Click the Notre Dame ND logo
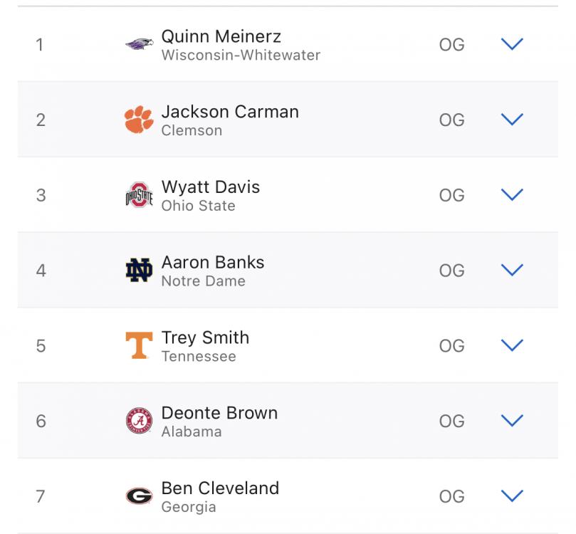Image resolution: width=576 pixels, height=534 pixels. coord(139,271)
